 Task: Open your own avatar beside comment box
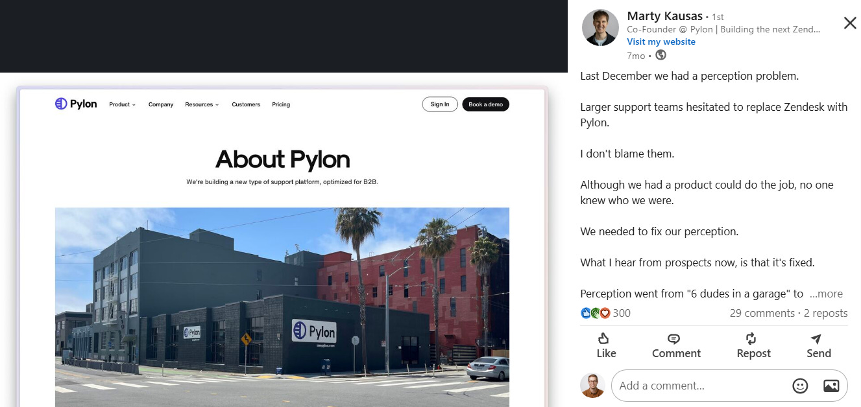click(592, 386)
